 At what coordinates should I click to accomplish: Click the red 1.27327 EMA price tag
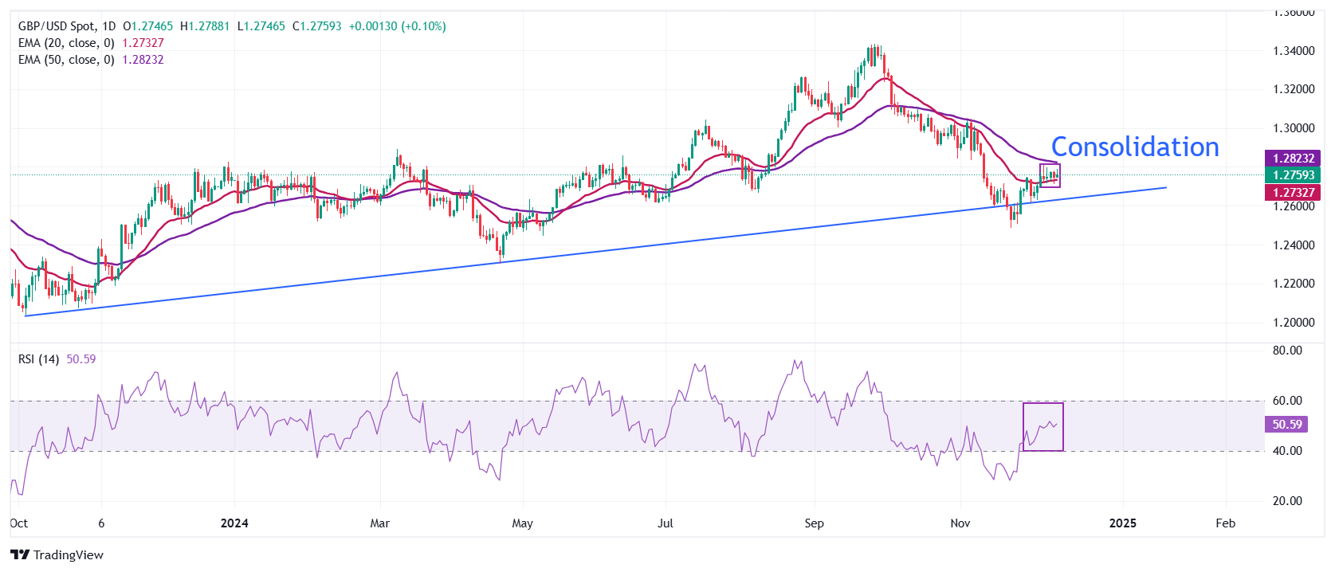pos(1293,192)
